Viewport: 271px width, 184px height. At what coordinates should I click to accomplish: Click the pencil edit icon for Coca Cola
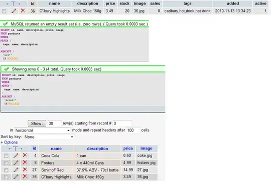click(x=16, y=155)
